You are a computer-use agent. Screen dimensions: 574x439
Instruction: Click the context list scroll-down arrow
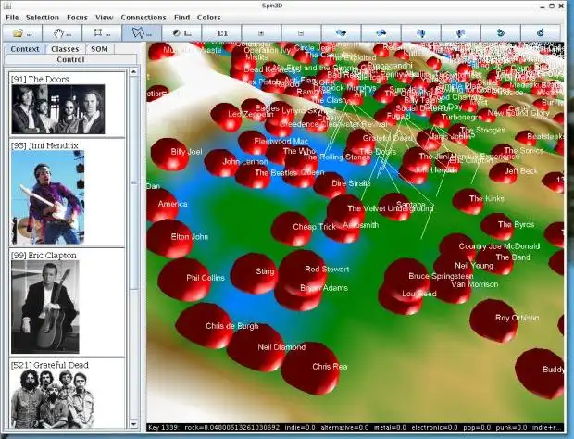tap(133, 425)
